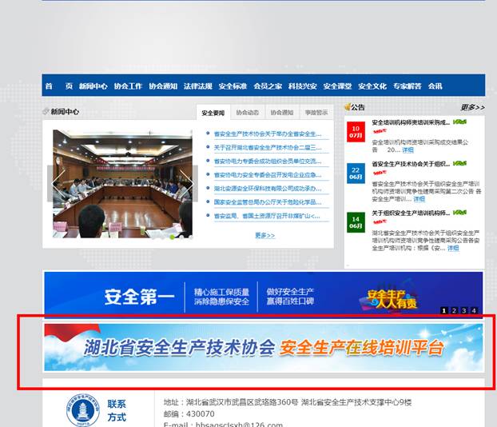The image size is (497, 427).
Task: Click 更多>> below the news list
Action: pos(265,235)
